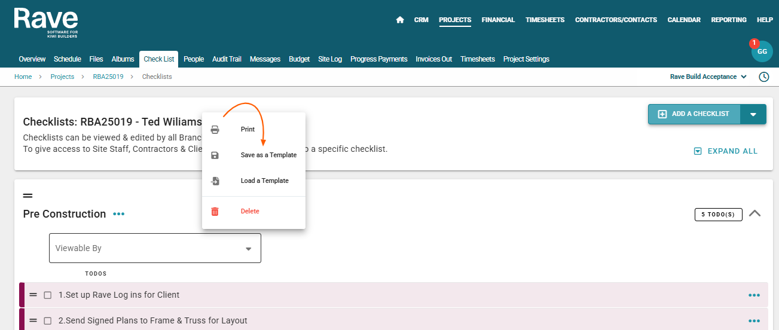Screen dimensions: 779x330
Task: Open Pre Construction three-dot options
Action: [x=119, y=214]
